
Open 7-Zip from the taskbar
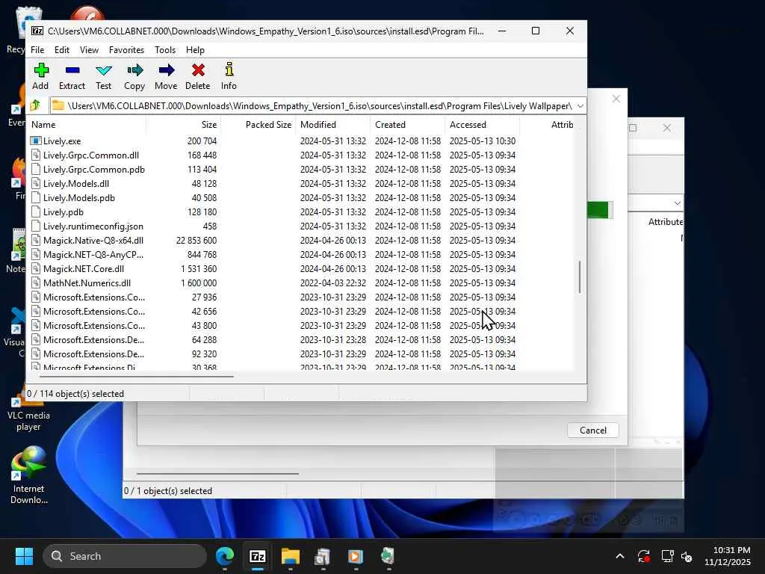coord(258,556)
